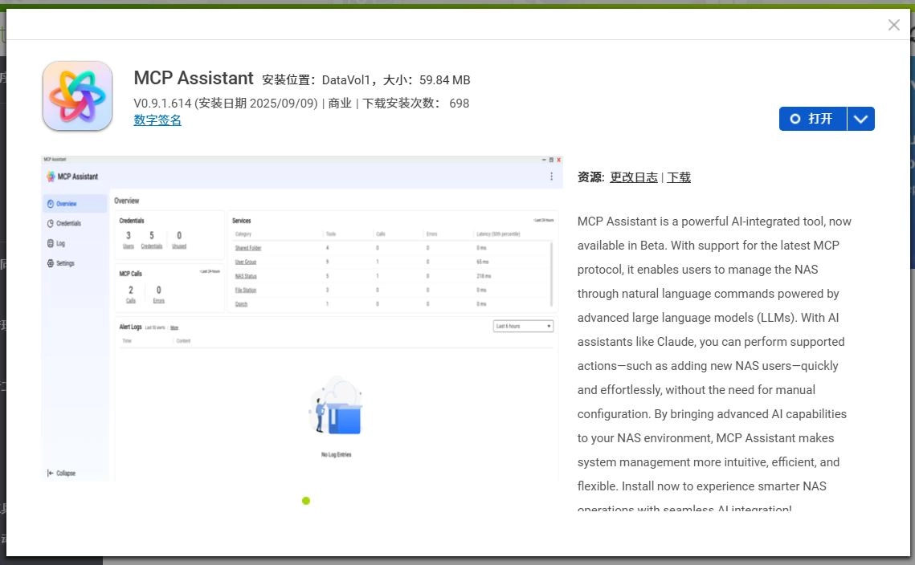Click the Credentials icon in preview sidebar
The image size is (915, 565).
pyautogui.click(x=51, y=224)
